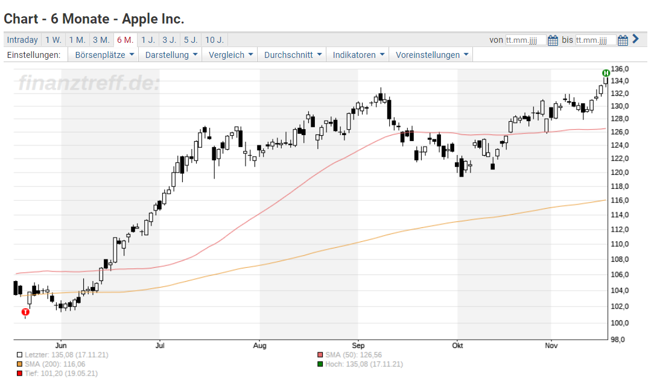Screen dimensions: 657x386
Task: Switch to the Intraday tab
Action: [x=22, y=40]
